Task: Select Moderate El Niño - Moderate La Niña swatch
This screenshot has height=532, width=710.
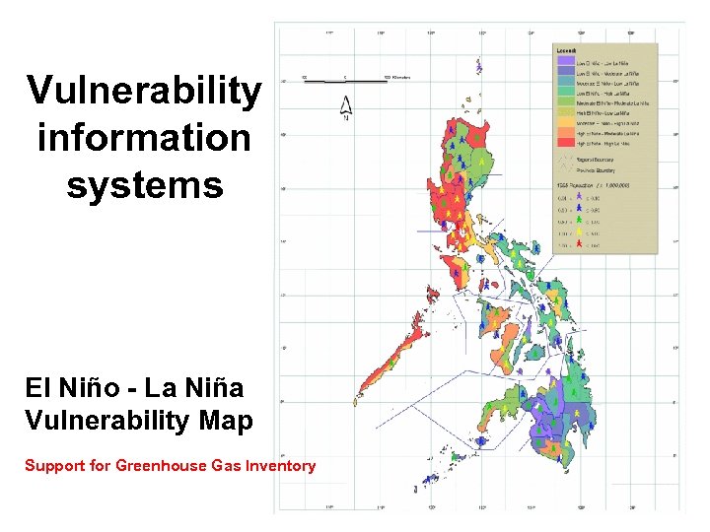Action: pyautogui.click(x=566, y=100)
